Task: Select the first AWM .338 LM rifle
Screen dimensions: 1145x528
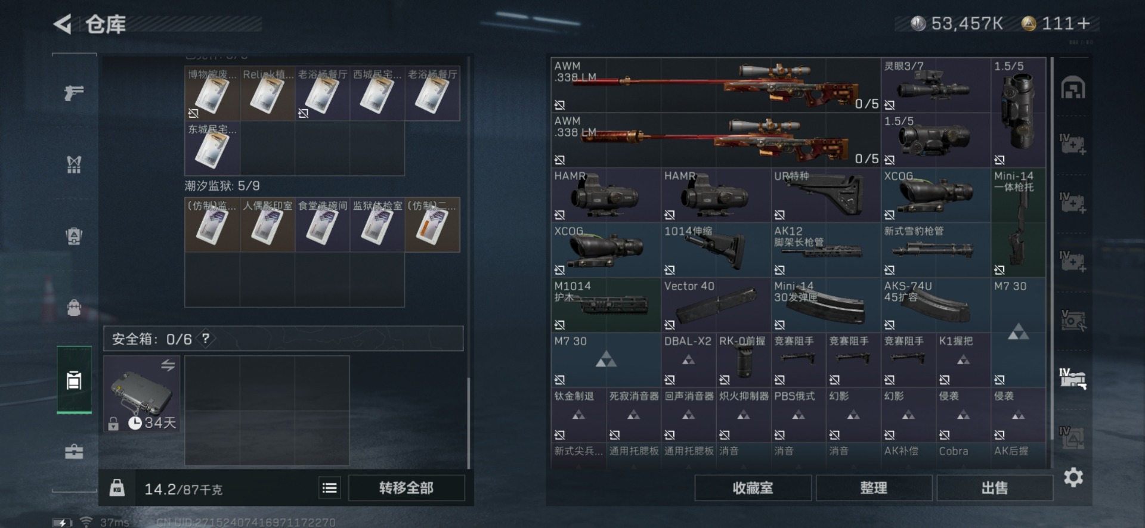Action: point(716,85)
